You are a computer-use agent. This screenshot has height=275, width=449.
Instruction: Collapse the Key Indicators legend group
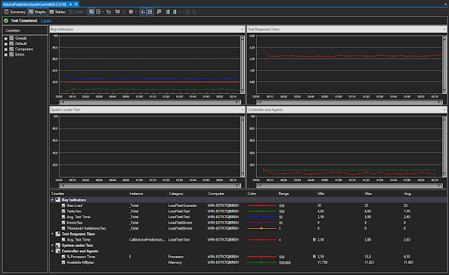pyautogui.click(x=53, y=200)
